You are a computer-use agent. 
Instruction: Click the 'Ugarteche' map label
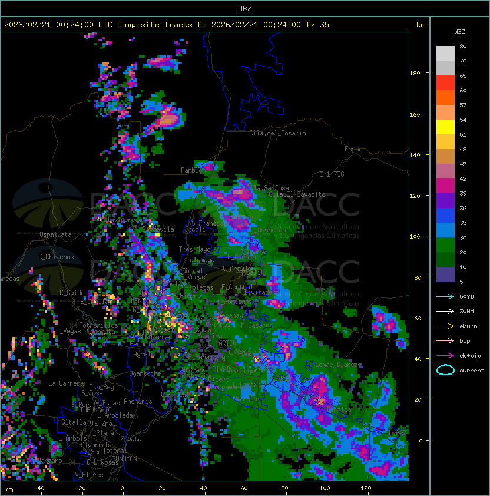pos(145,373)
